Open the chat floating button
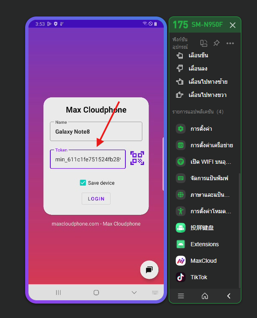 click(149, 270)
